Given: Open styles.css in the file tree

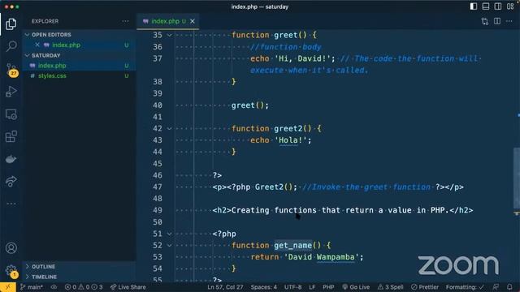Looking at the screenshot, I should coord(80,75).
